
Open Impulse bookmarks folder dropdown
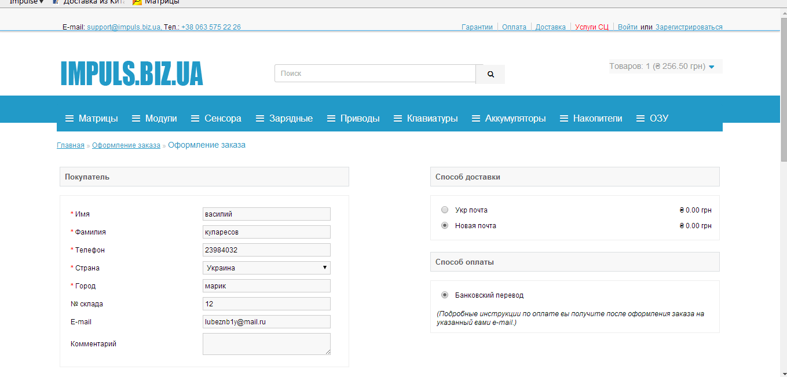point(27,2)
